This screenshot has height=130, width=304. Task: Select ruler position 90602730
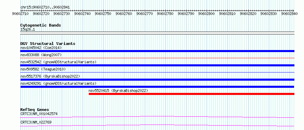(62, 14)
